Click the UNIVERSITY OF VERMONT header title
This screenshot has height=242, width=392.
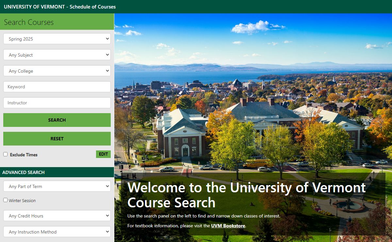60,7
